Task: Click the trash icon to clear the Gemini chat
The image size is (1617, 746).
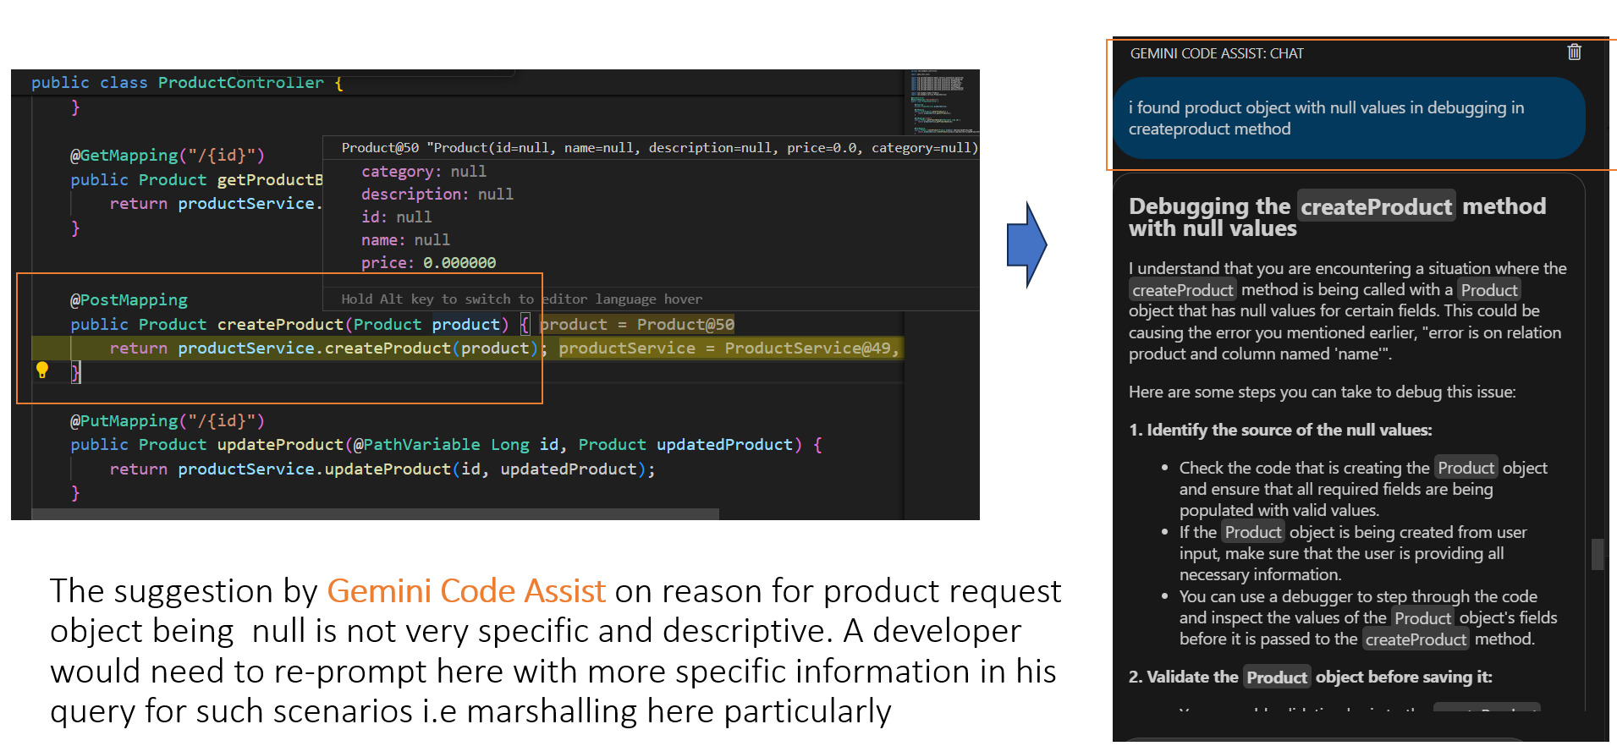Action: (1574, 52)
